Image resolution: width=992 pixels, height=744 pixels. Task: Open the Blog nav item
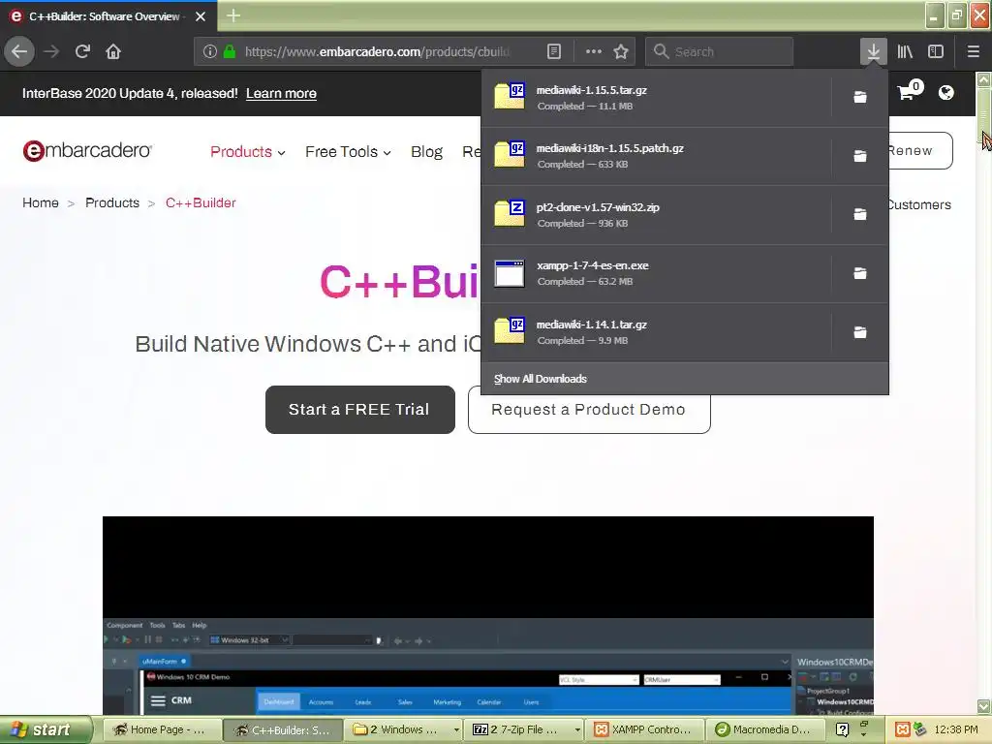426,152
